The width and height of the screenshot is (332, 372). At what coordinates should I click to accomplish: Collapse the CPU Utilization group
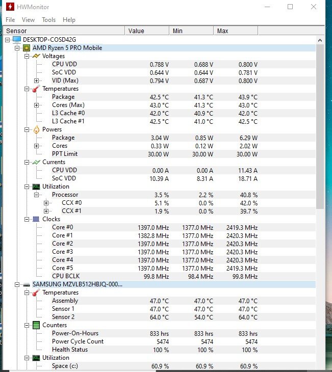pos(27,187)
